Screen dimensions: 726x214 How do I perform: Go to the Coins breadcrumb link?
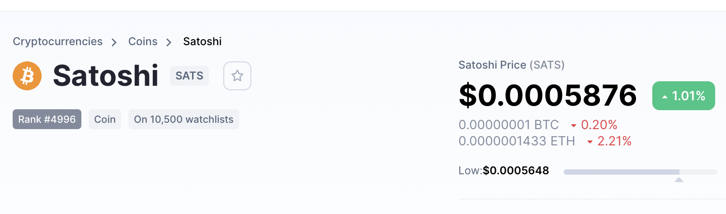pos(143,42)
